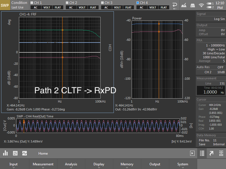This screenshot has height=169, width=226.
Task: Click the waveform monitor icon
Action: coord(25,154)
